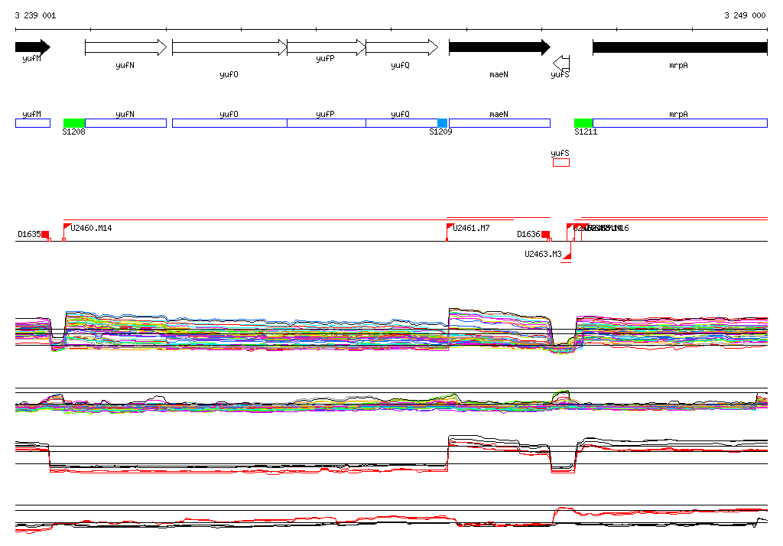Click the yufM blue outlined rectangle
This screenshot has height=546, width=783.
[x=33, y=123]
